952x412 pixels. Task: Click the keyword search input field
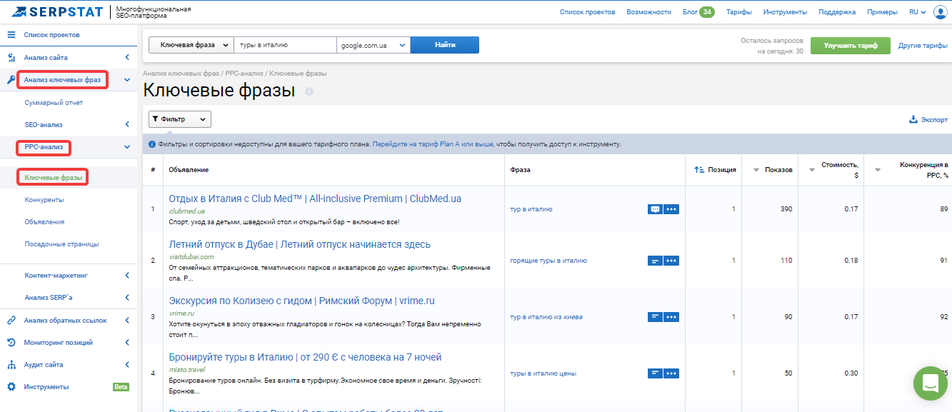coord(285,45)
